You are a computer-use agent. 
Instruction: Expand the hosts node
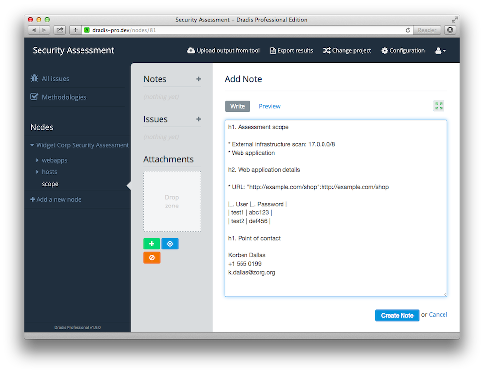coord(37,172)
